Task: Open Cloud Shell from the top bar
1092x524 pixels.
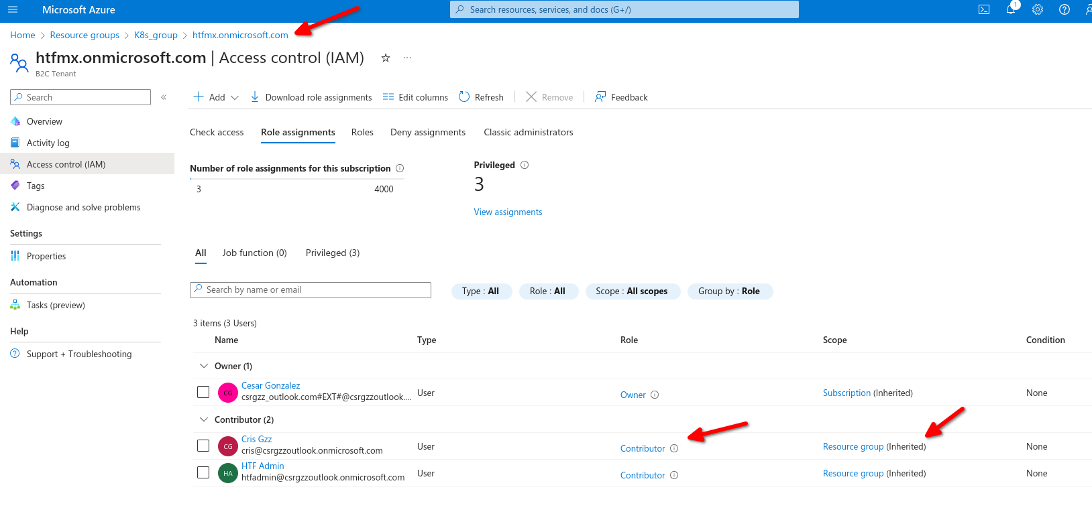Action: click(984, 9)
